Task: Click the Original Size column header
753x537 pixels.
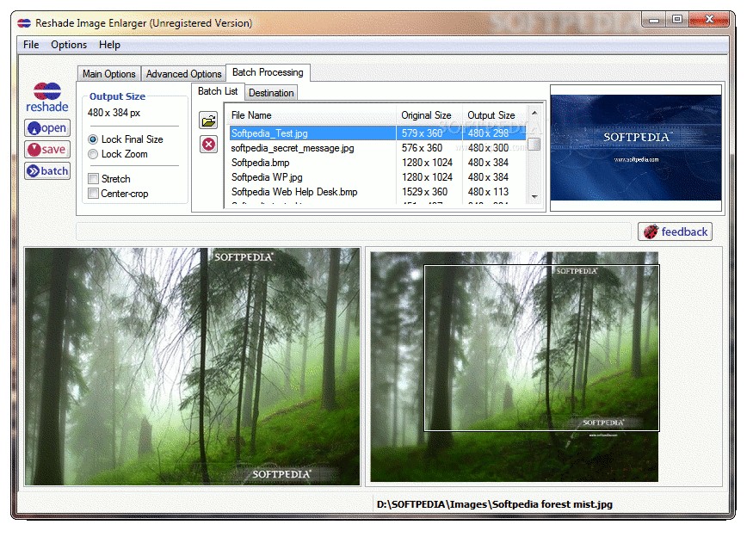Action: 429,115
